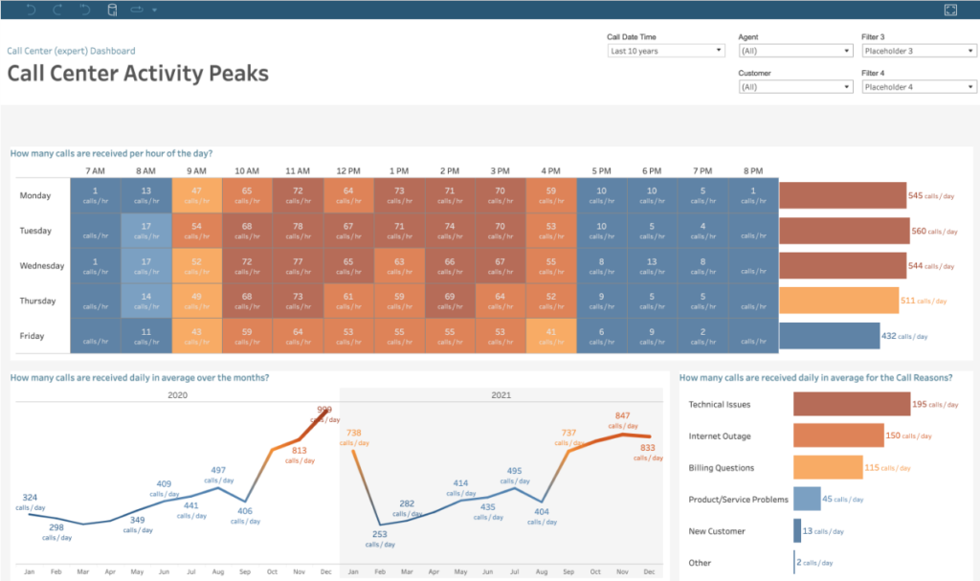Click the Undo icon in the toolbar
980x581 pixels.
(32, 10)
